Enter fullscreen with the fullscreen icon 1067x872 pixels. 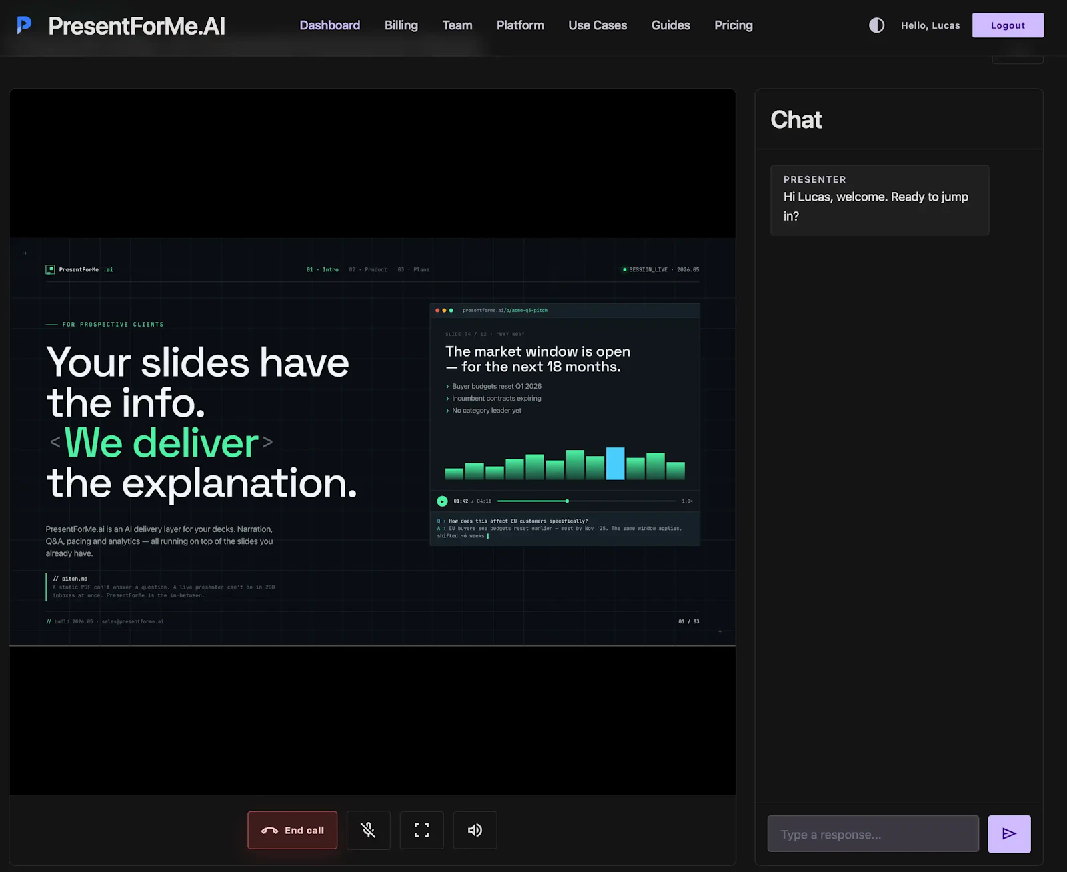(421, 830)
